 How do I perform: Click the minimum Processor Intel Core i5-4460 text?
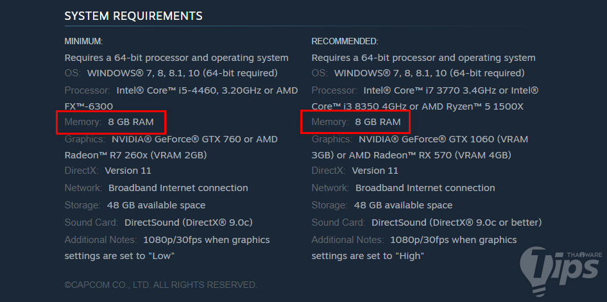207,90
